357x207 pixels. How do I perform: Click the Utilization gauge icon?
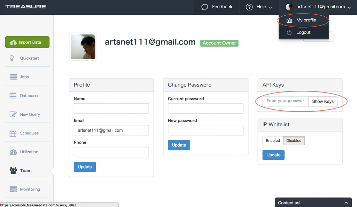click(x=13, y=152)
